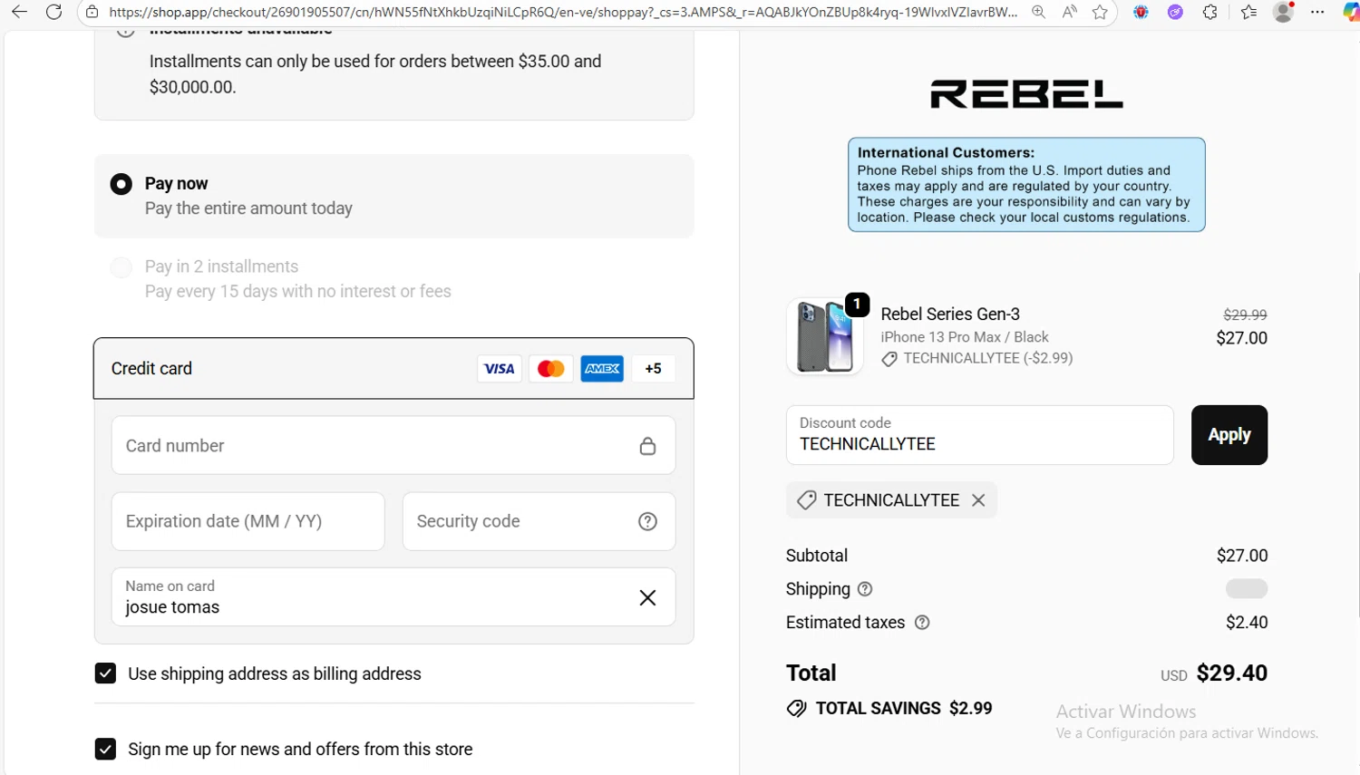Open the Favorites list icon
The width and height of the screenshot is (1360, 775).
coord(1248,12)
